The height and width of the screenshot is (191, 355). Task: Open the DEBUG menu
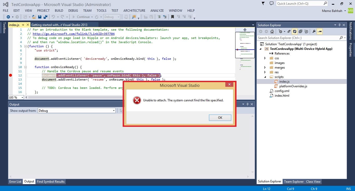point(73,11)
